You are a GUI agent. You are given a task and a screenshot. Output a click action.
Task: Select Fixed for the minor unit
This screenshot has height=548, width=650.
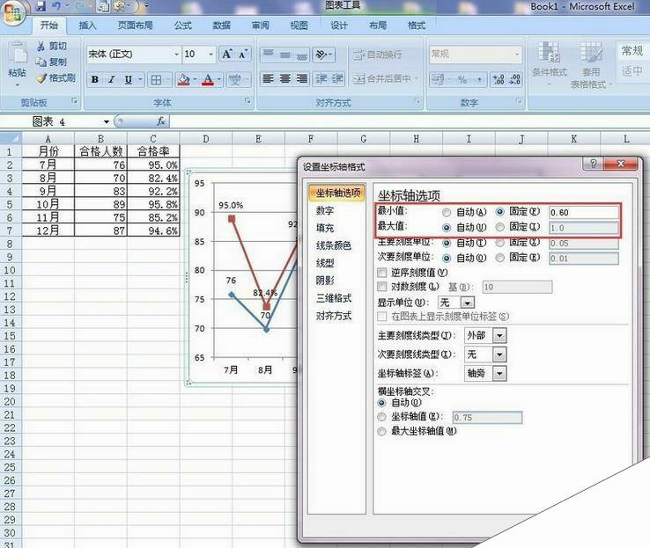pyautogui.click(x=500, y=258)
